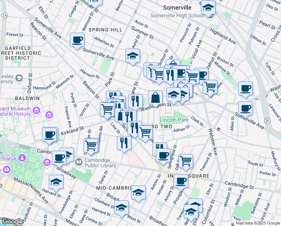Click the coffee cup marker near Joy St
This screenshot has height=226, width=281.
[246, 89]
